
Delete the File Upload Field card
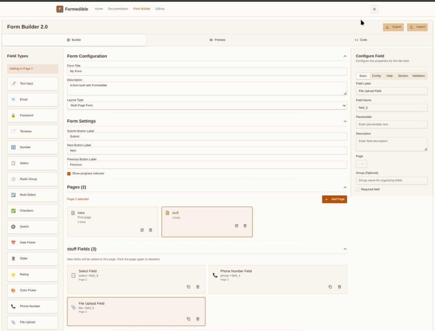(x=198, y=319)
